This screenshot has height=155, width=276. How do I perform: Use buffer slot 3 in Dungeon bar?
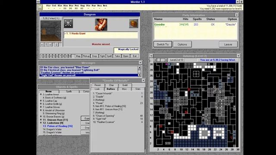[48, 56]
